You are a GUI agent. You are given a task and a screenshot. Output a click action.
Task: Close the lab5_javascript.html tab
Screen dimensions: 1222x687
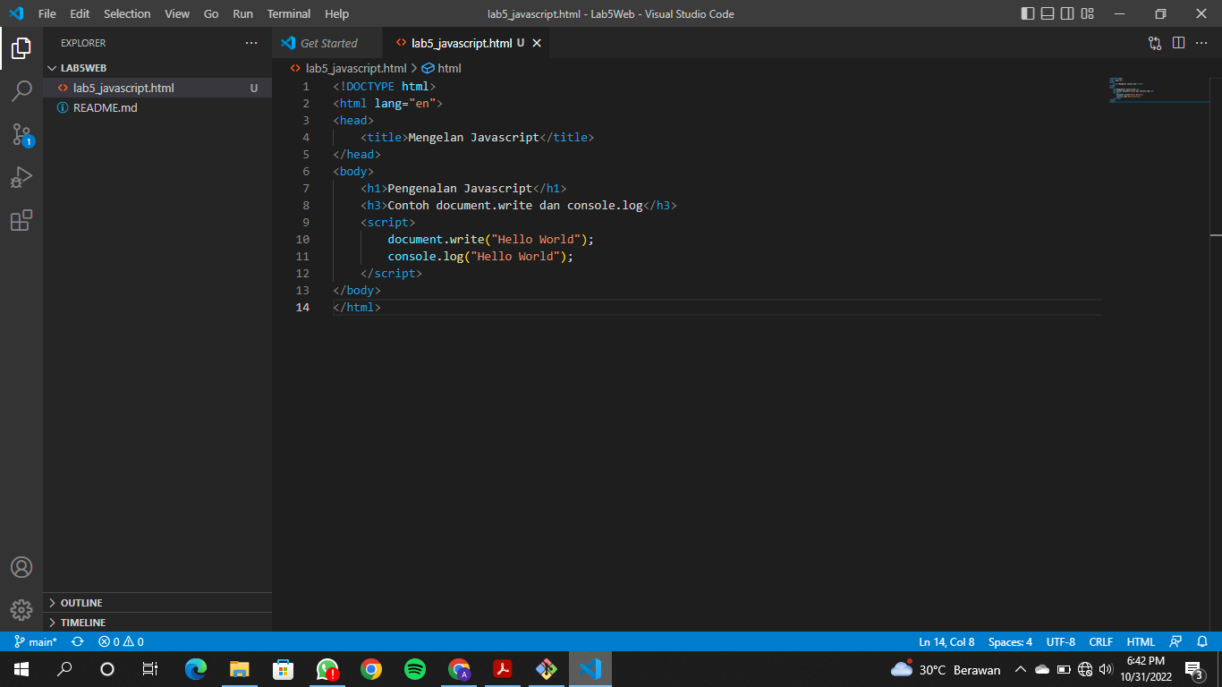click(x=537, y=43)
